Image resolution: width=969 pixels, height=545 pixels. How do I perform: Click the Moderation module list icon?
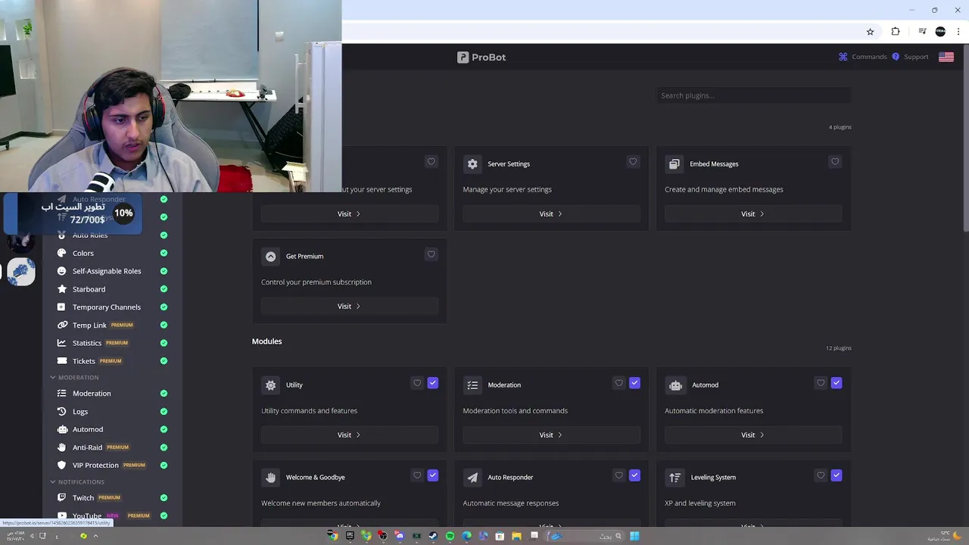(472, 385)
